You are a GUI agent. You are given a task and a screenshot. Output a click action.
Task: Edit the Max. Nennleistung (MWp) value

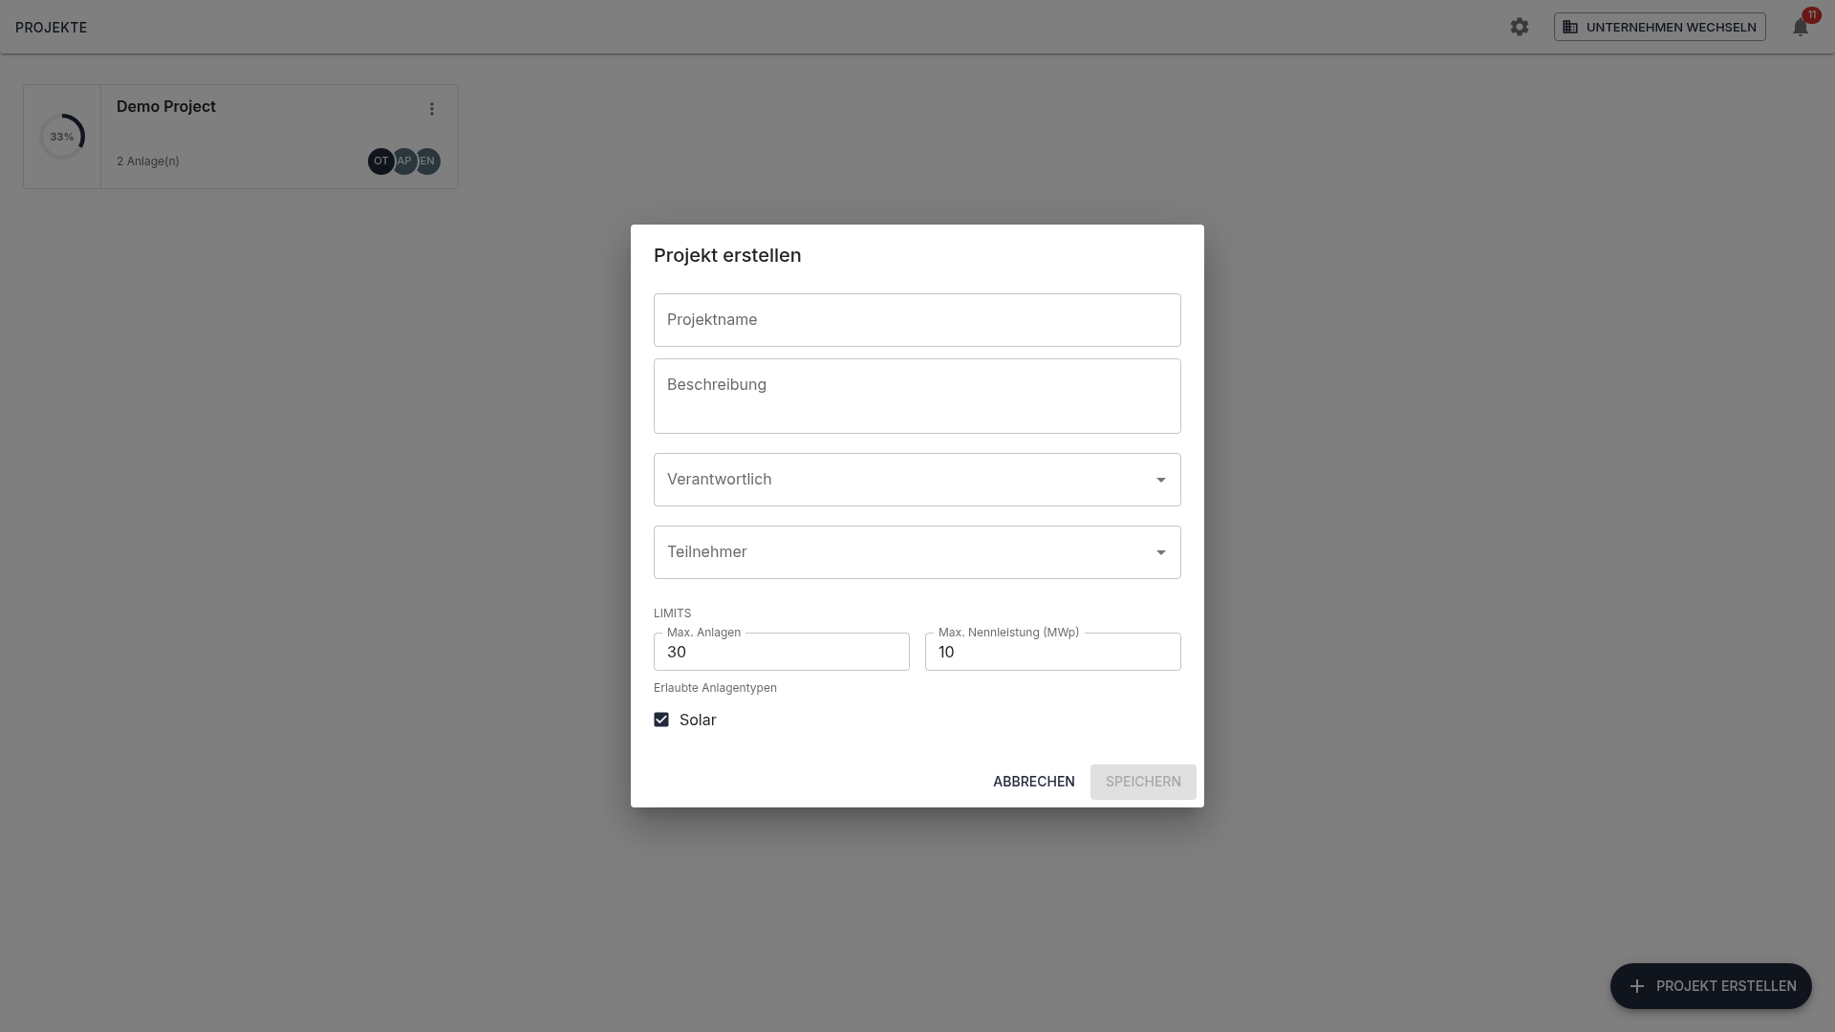coord(1053,652)
